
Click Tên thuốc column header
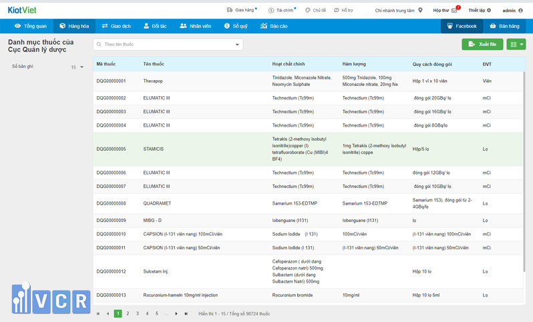(154, 64)
